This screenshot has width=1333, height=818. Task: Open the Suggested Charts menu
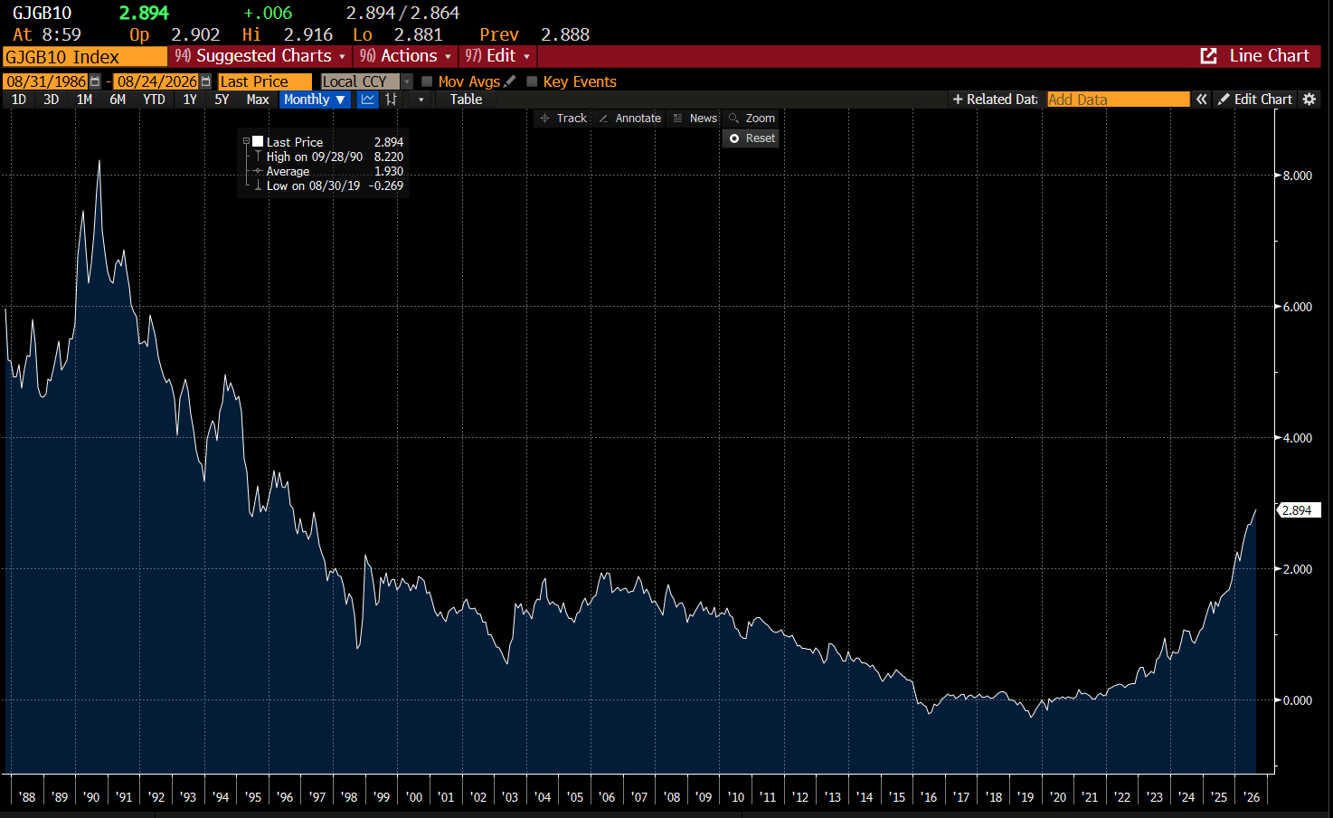260,56
